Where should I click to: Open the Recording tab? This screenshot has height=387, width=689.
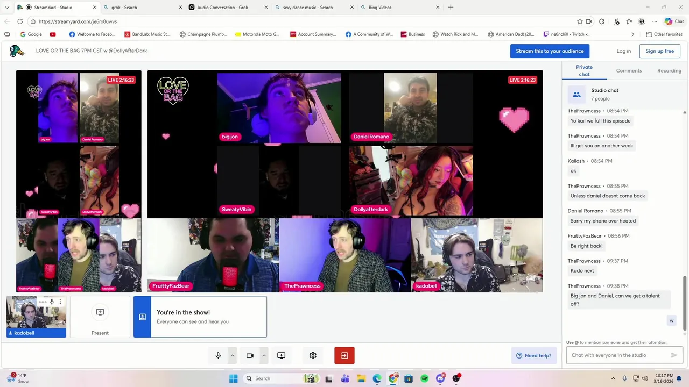click(x=669, y=70)
